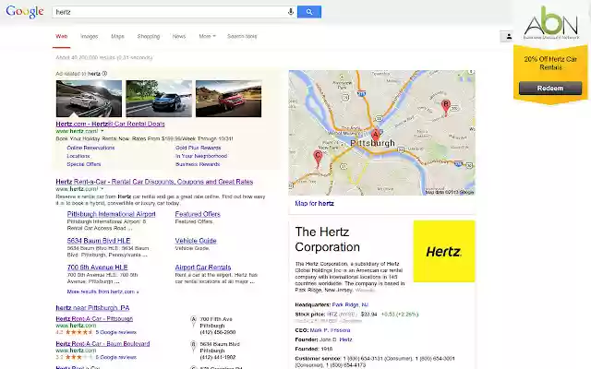This screenshot has height=369, width=591.
Task: Switch to the Shopping tab
Action: pyautogui.click(x=149, y=36)
